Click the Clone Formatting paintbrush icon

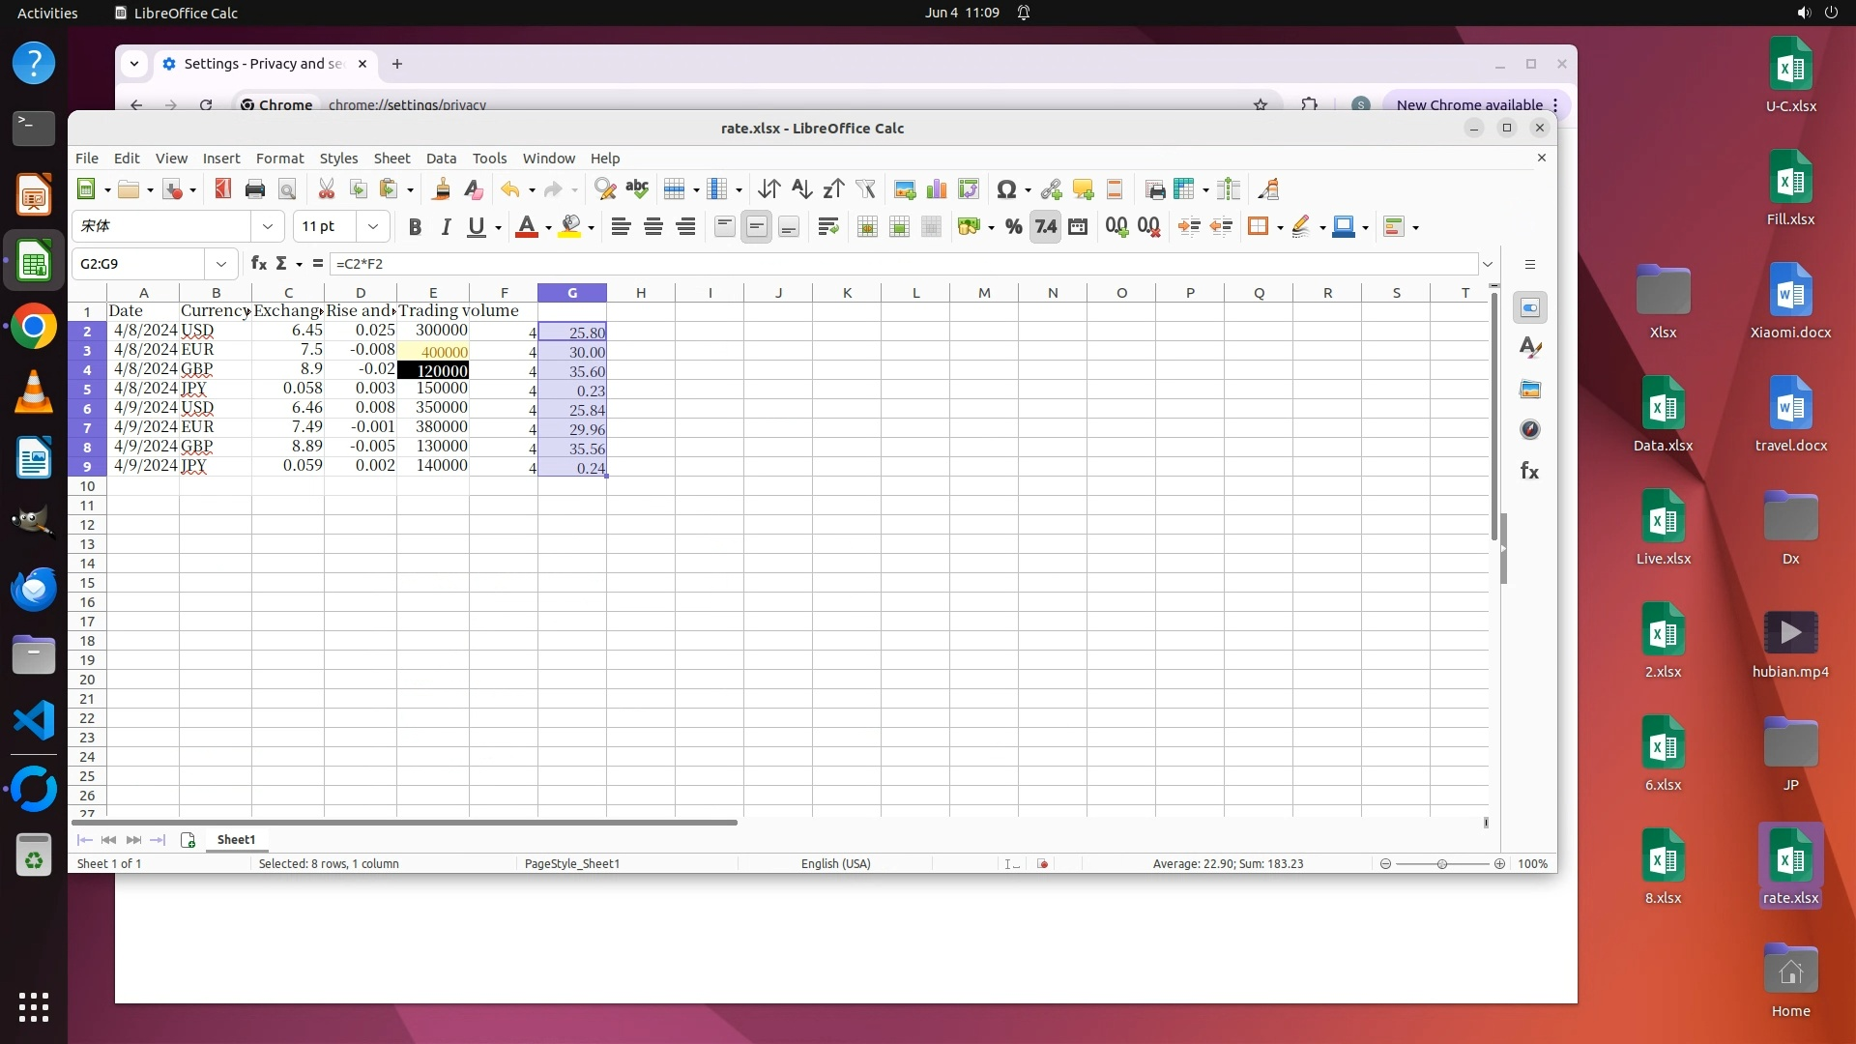pos(441,189)
